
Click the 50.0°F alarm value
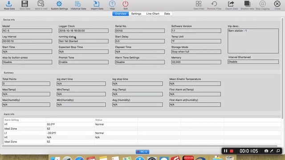(51, 124)
